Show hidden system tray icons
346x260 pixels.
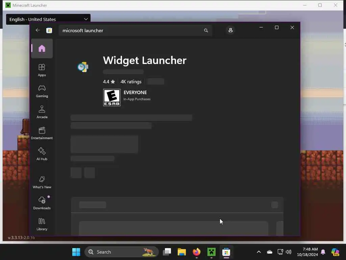(x=259, y=252)
